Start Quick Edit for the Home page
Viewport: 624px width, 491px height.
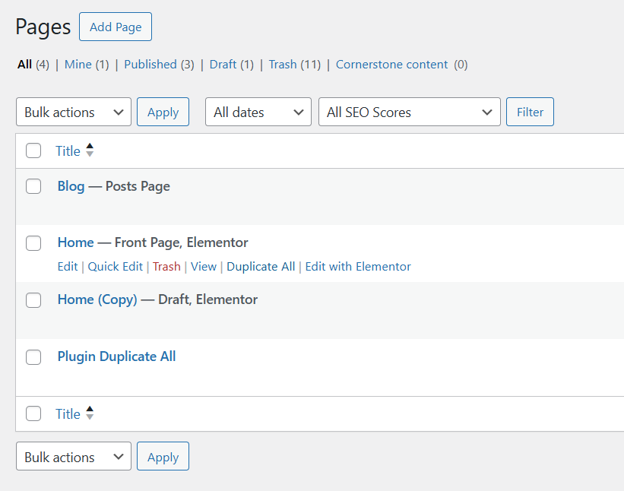point(115,266)
